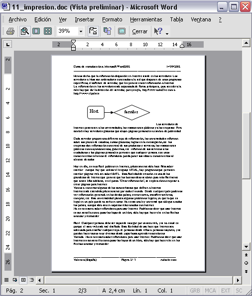Expand the toolbar options arrow
Image resolution: width=252 pixels, height=296 pixels.
(x=167, y=34)
